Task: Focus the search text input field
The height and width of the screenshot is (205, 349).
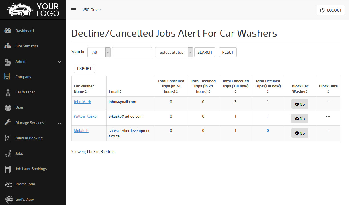Action: [132, 52]
